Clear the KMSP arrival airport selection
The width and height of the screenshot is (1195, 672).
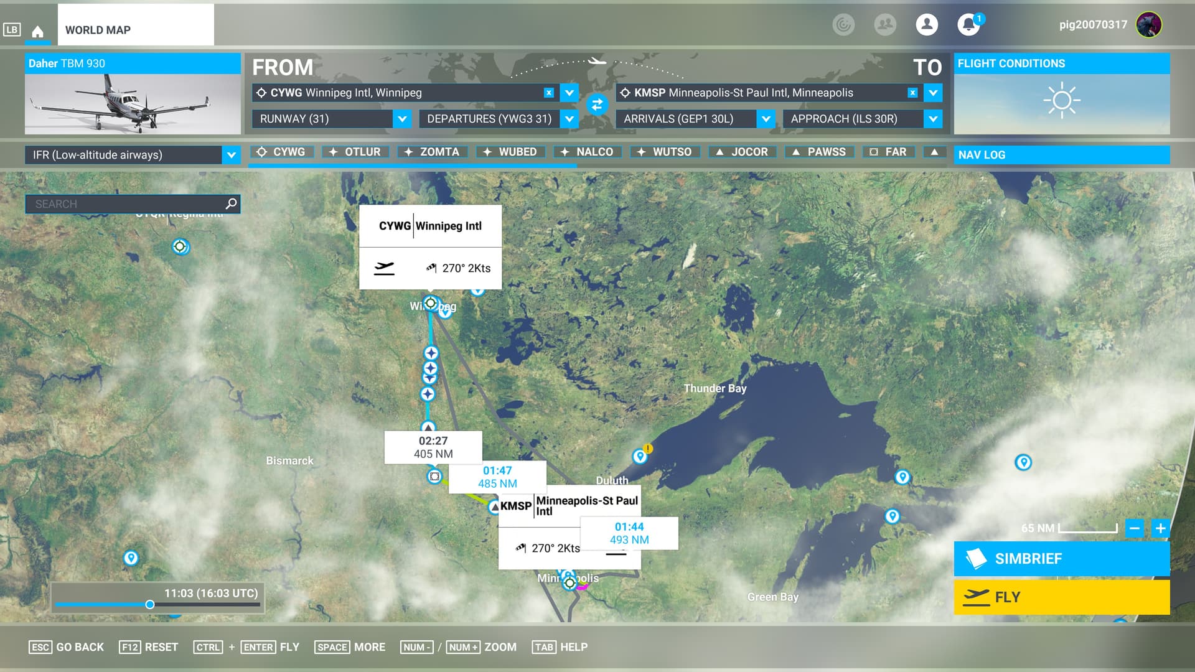[x=912, y=93]
